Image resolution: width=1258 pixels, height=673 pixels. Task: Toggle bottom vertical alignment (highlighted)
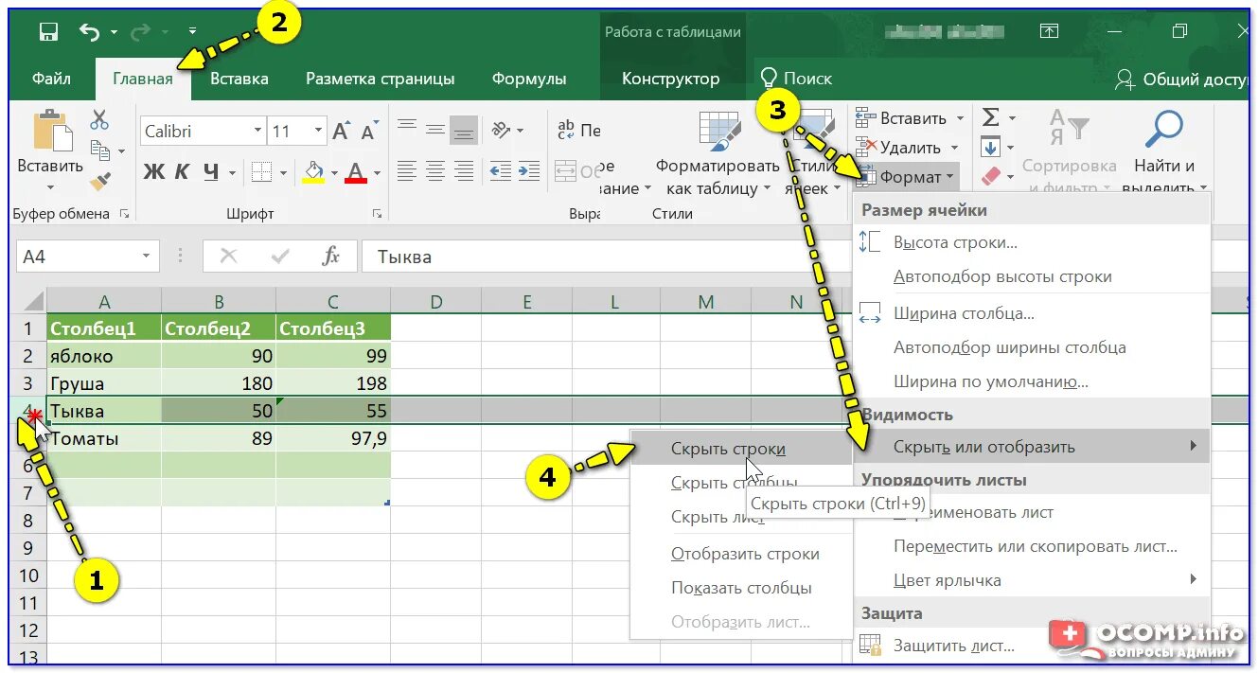464,130
